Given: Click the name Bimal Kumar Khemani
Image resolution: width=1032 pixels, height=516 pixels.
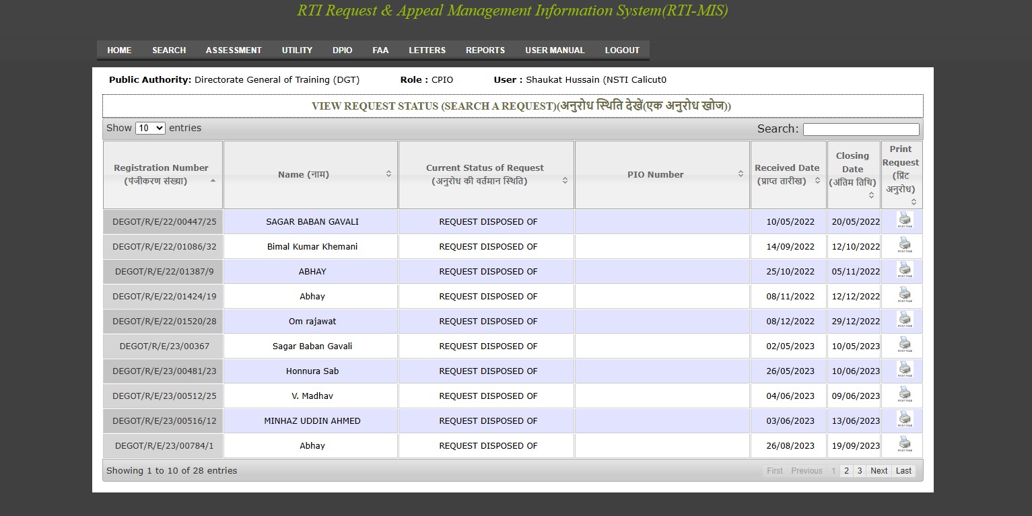Looking at the screenshot, I should (x=312, y=246).
